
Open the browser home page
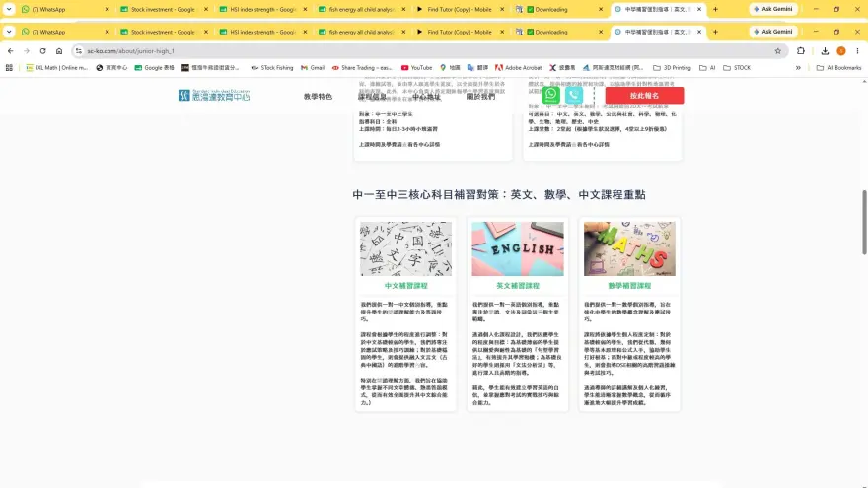point(59,51)
